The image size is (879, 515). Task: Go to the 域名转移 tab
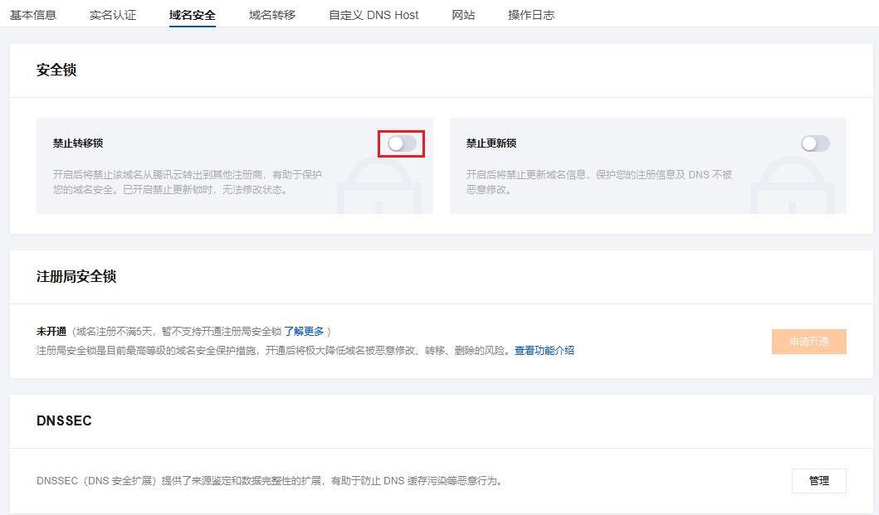point(272,15)
